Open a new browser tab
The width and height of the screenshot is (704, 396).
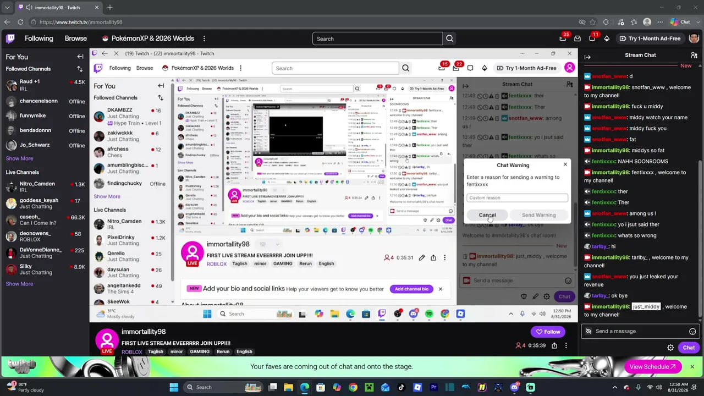[x=110, y=8]
